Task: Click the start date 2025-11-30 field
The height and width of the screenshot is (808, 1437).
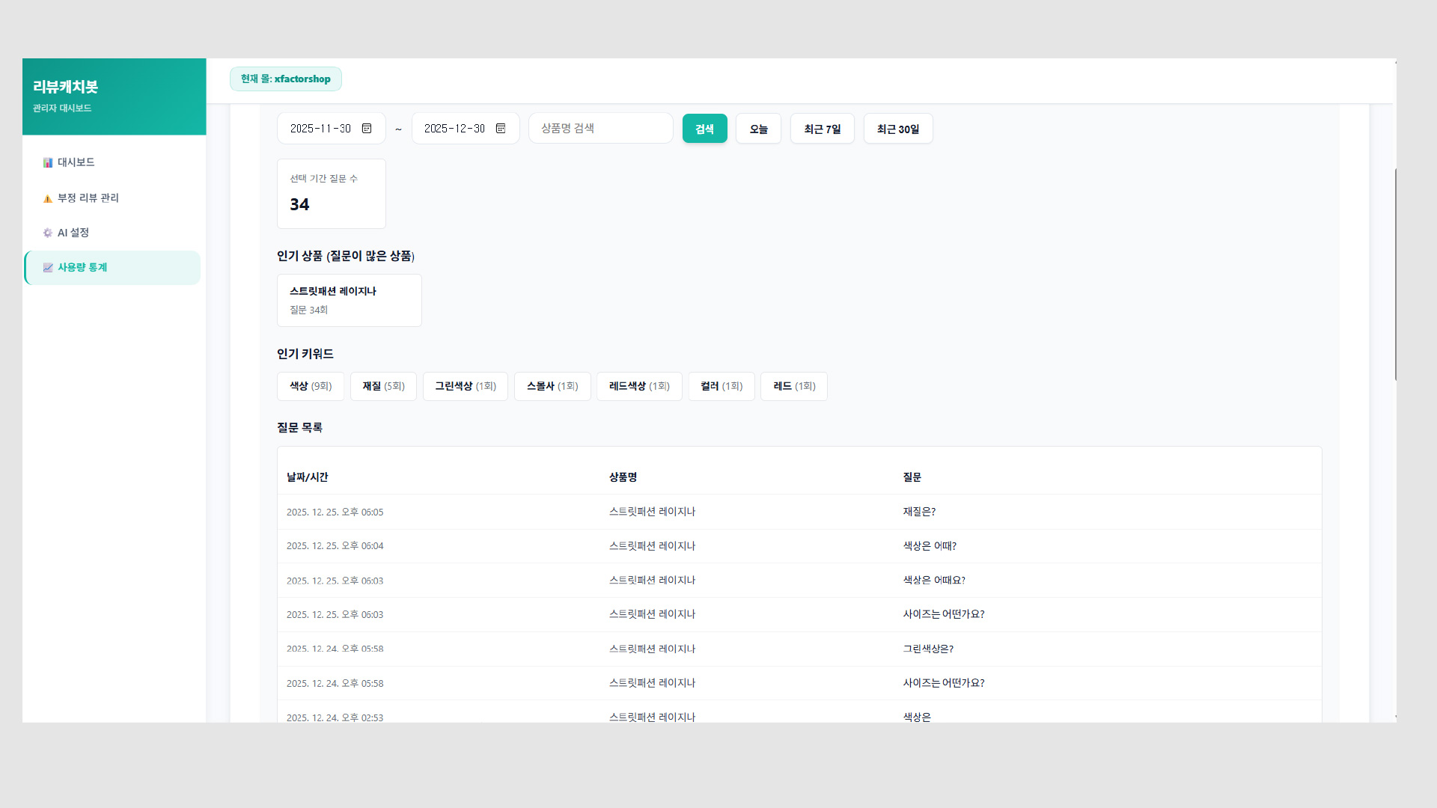Action: tap(320, 129)
